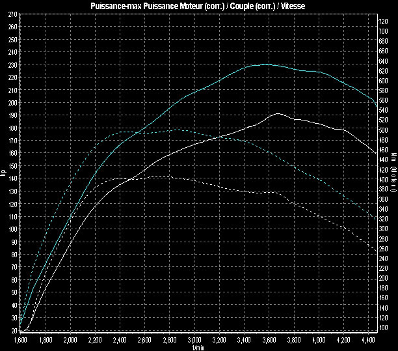Screen dimensions: 398x351
Task: Click the 500 value on the right torque axis
Action: 384,130
